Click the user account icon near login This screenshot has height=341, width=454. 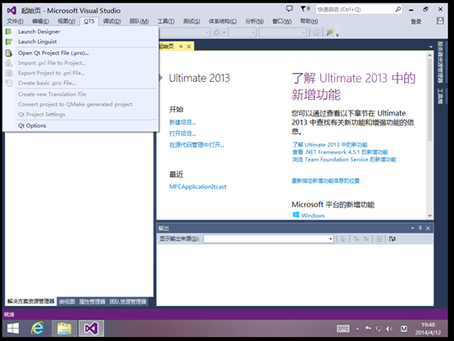(x=440, y=20)
